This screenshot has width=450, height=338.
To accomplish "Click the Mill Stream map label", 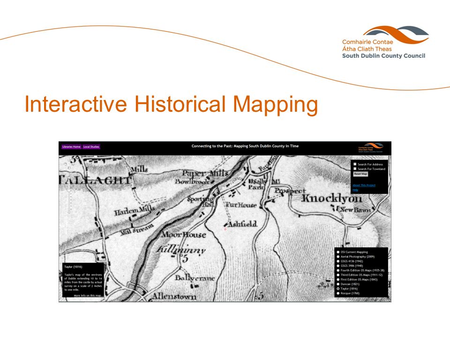I will point(136,230).
